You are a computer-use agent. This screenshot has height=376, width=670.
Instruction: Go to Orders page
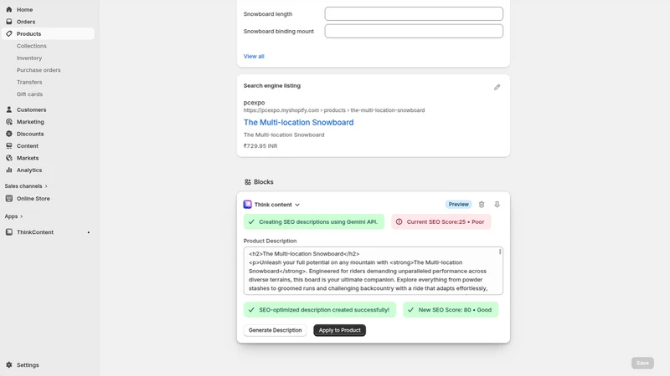26,22
